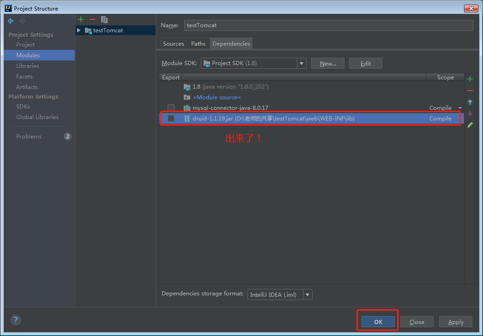Click the mysql-connector library icon

tap(187, 108)
